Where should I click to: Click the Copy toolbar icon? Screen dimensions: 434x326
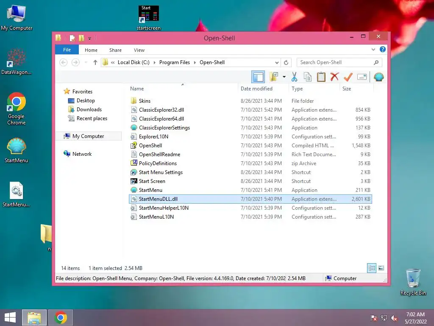tap(308, 77)
